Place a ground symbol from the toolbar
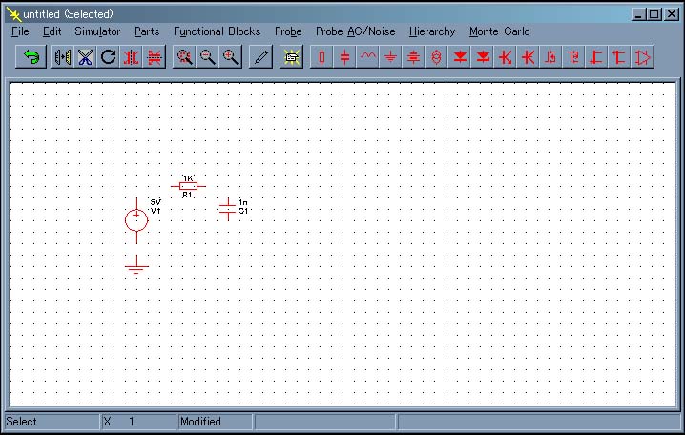 point(390,57)
